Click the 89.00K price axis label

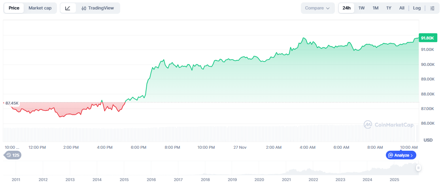pos(427,79)
